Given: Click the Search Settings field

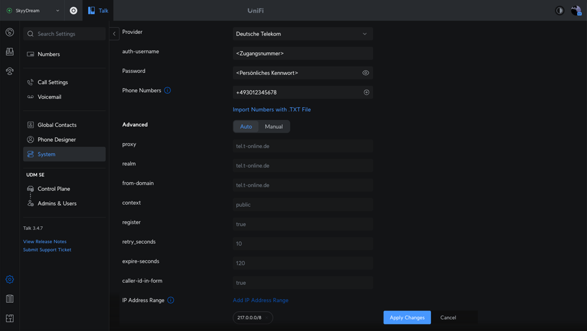Looking at the screenshot, I should point(64,34).
